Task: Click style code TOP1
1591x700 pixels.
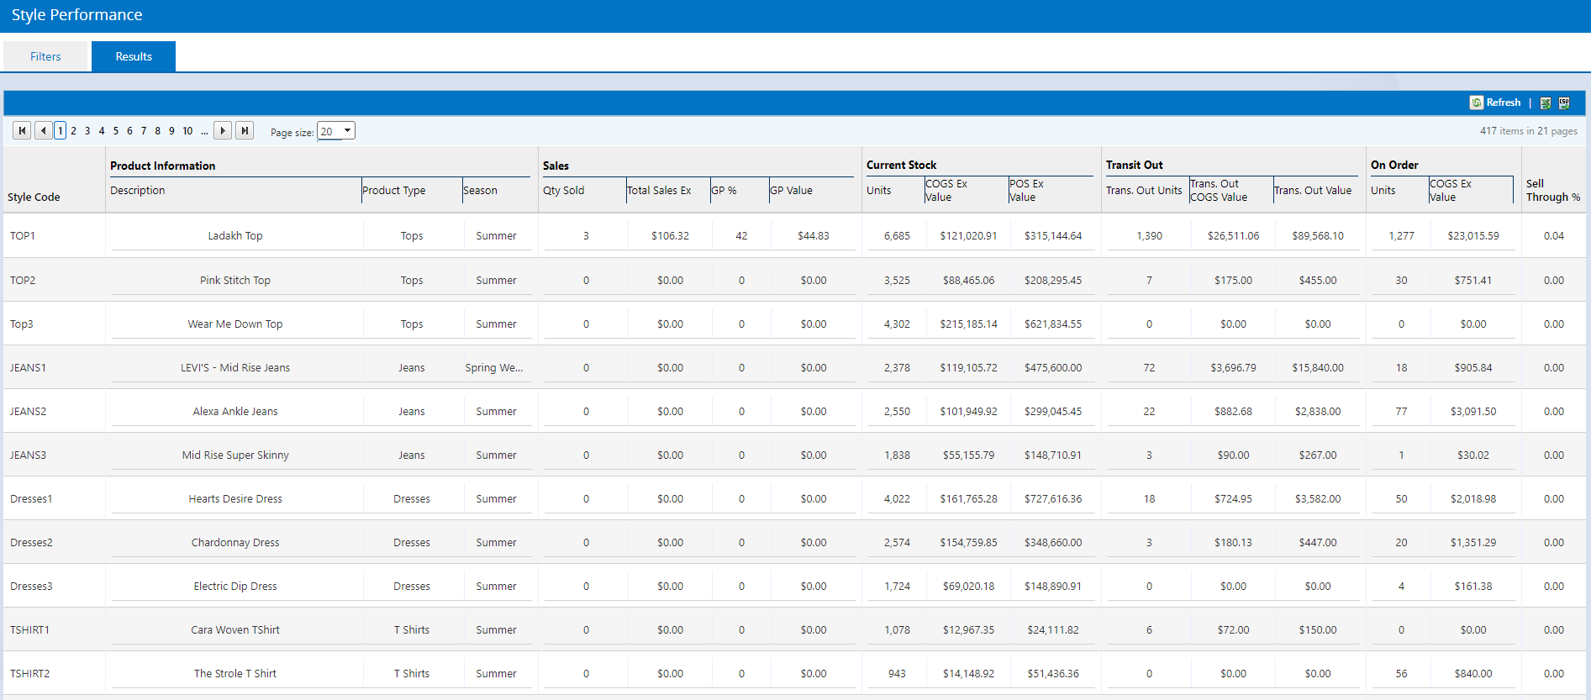Action: pyautogui.click(x=23, y=236)
